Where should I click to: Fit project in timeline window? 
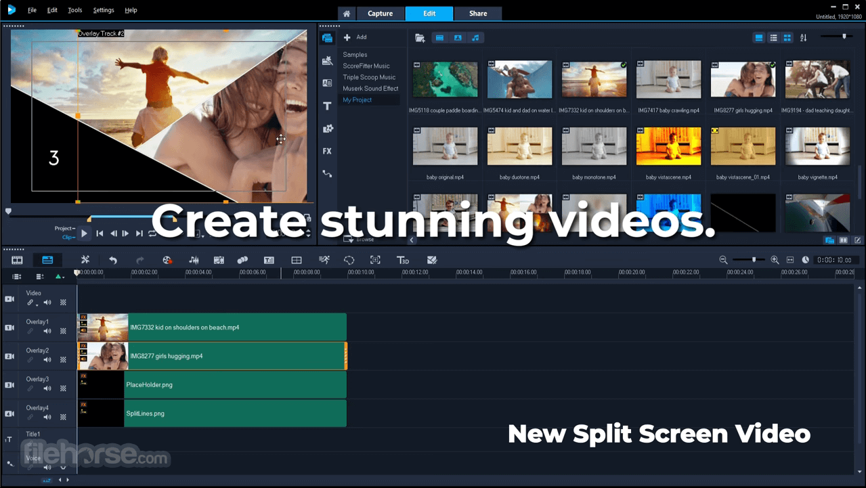click(790, 260)
